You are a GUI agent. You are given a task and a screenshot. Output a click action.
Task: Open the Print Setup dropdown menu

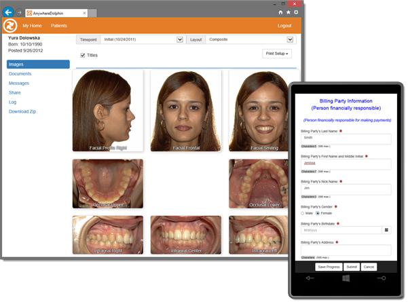coord(278,54)
